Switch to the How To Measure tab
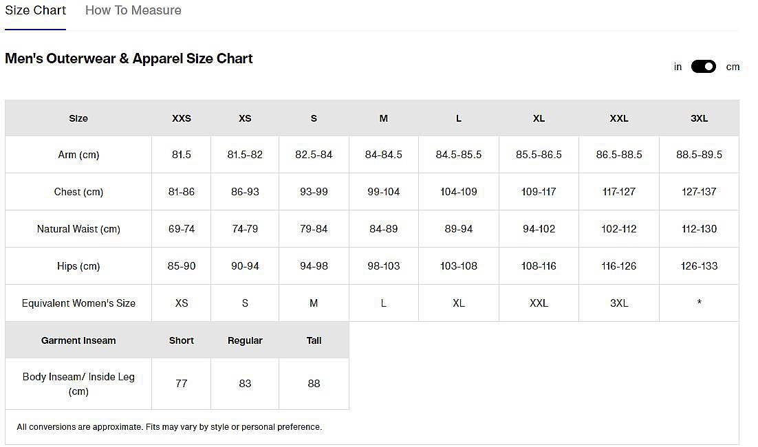758x447 pixels. (x=133, y=10)
